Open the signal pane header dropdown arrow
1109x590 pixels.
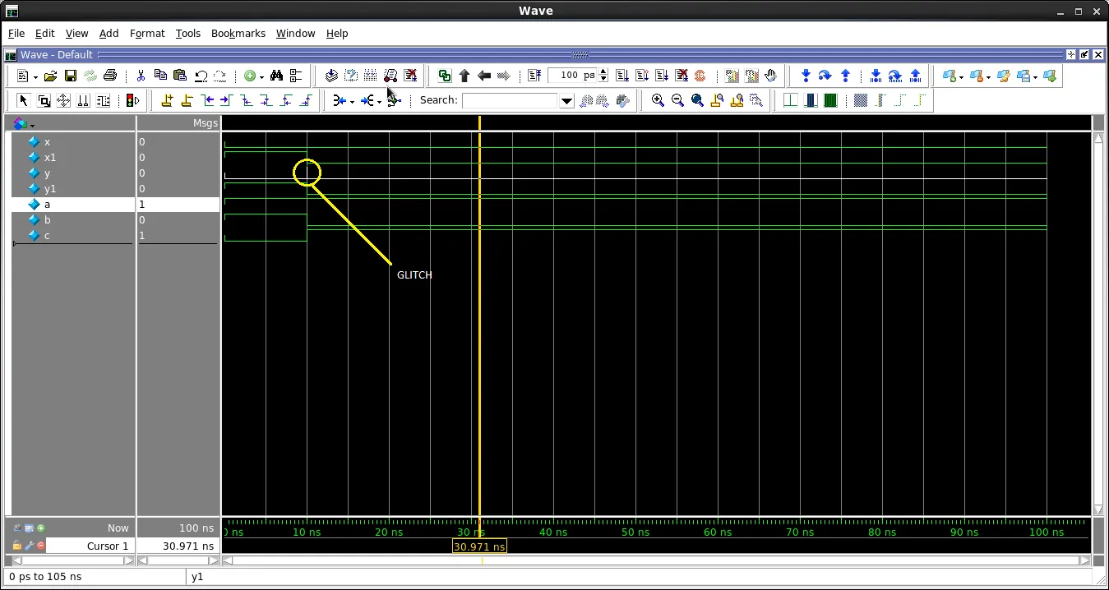[x=32, y=126]
